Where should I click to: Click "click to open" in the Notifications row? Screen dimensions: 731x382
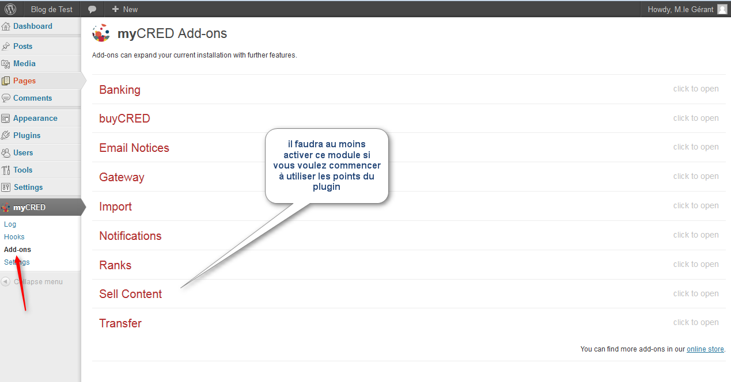point(696,235)
